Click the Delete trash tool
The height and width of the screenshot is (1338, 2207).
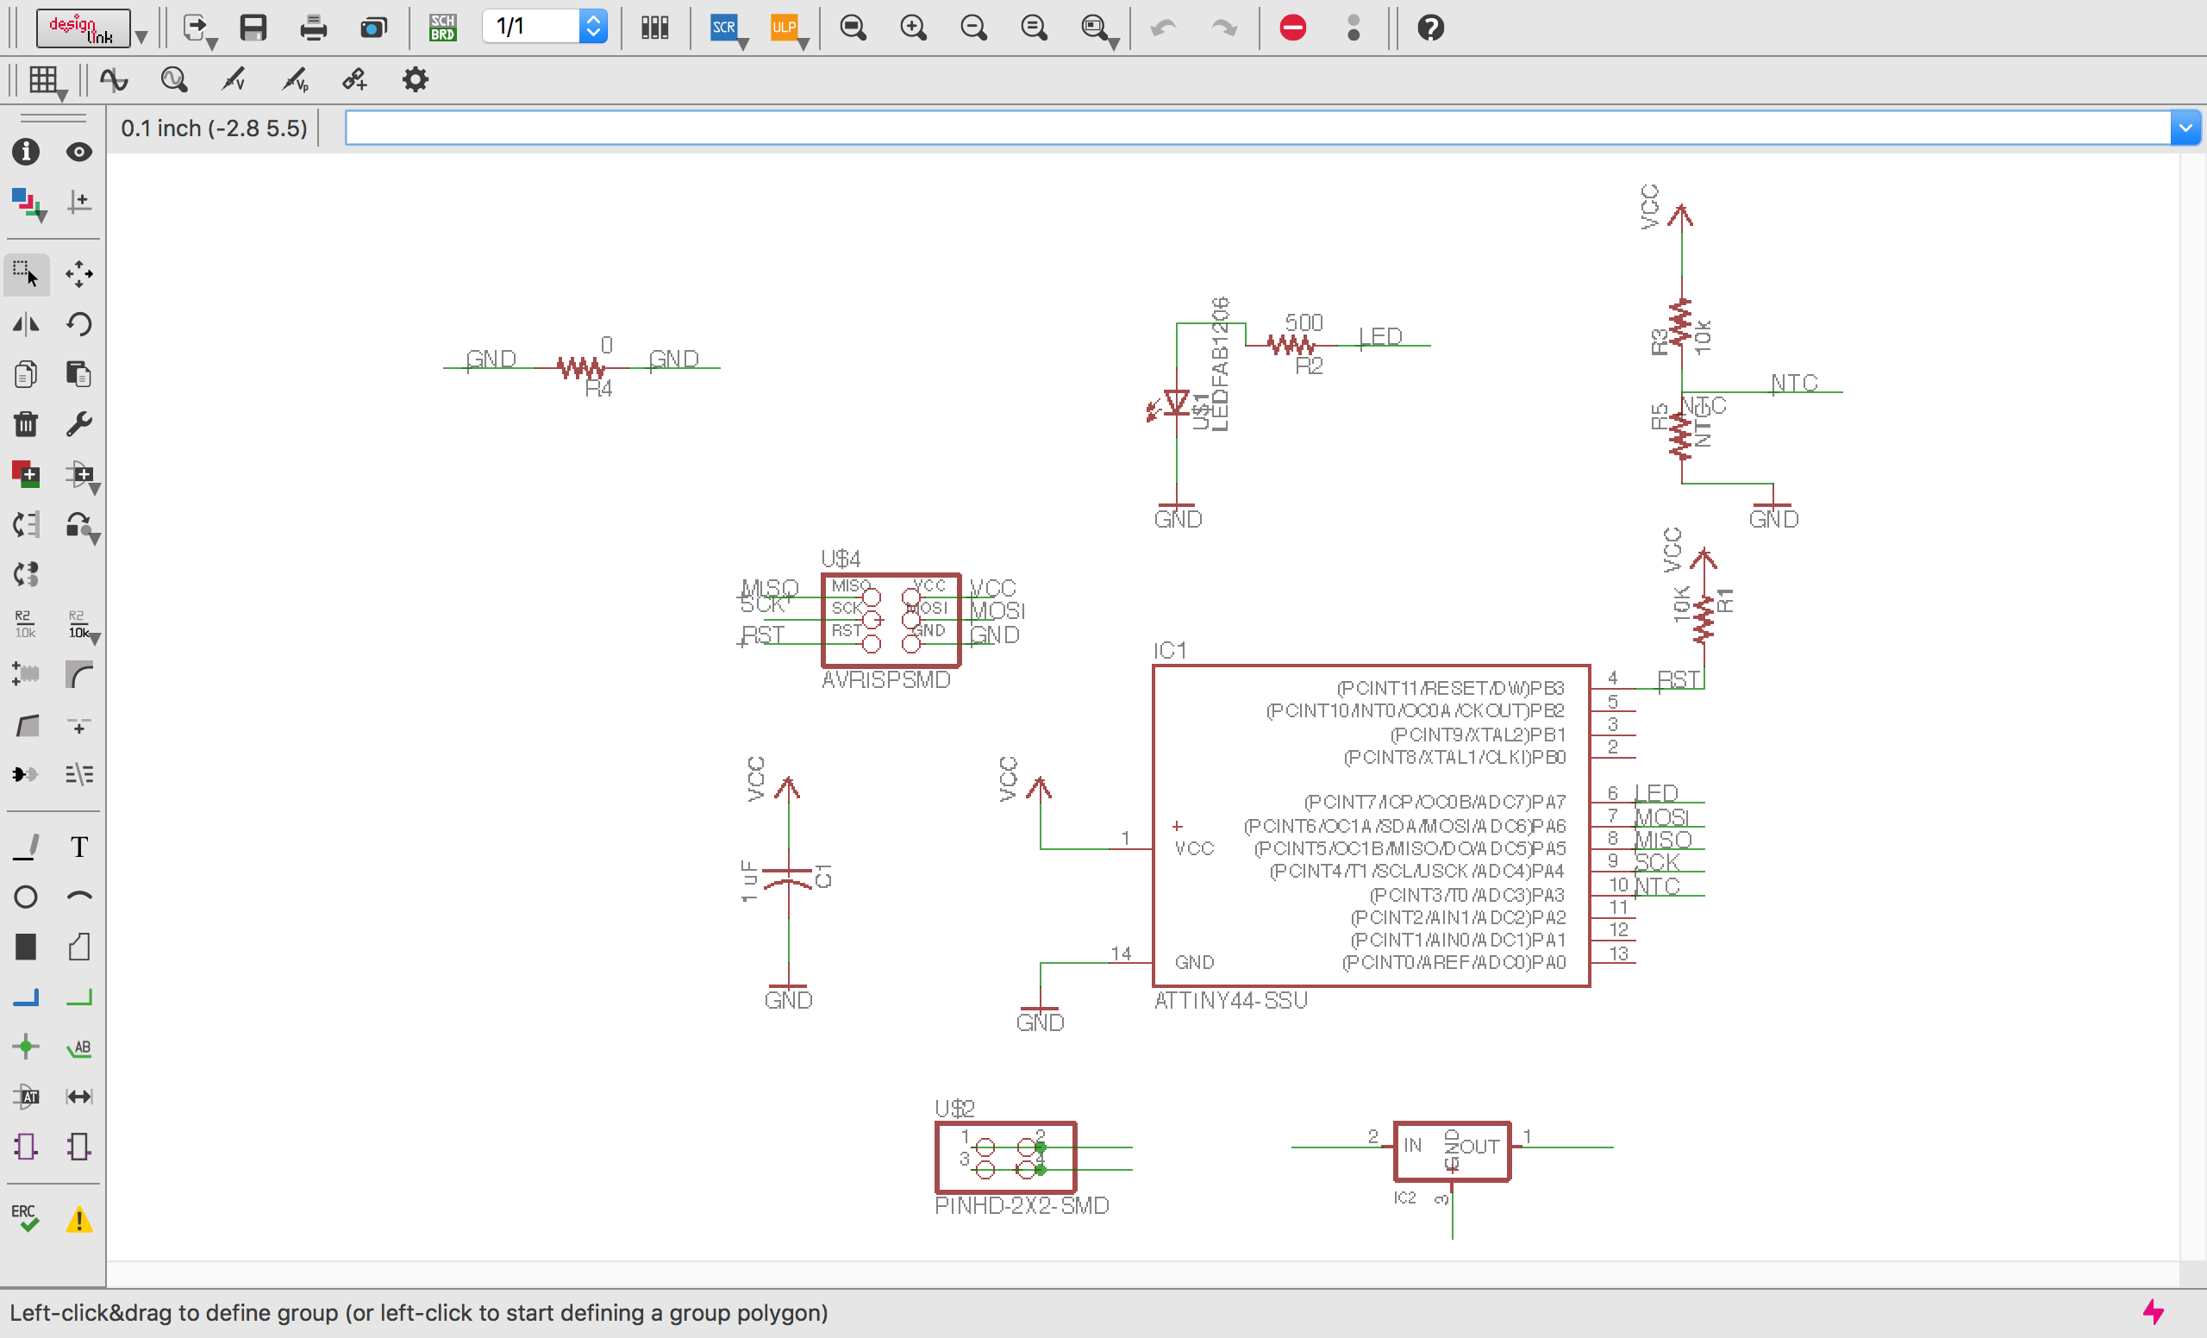[x=26, y=423]
